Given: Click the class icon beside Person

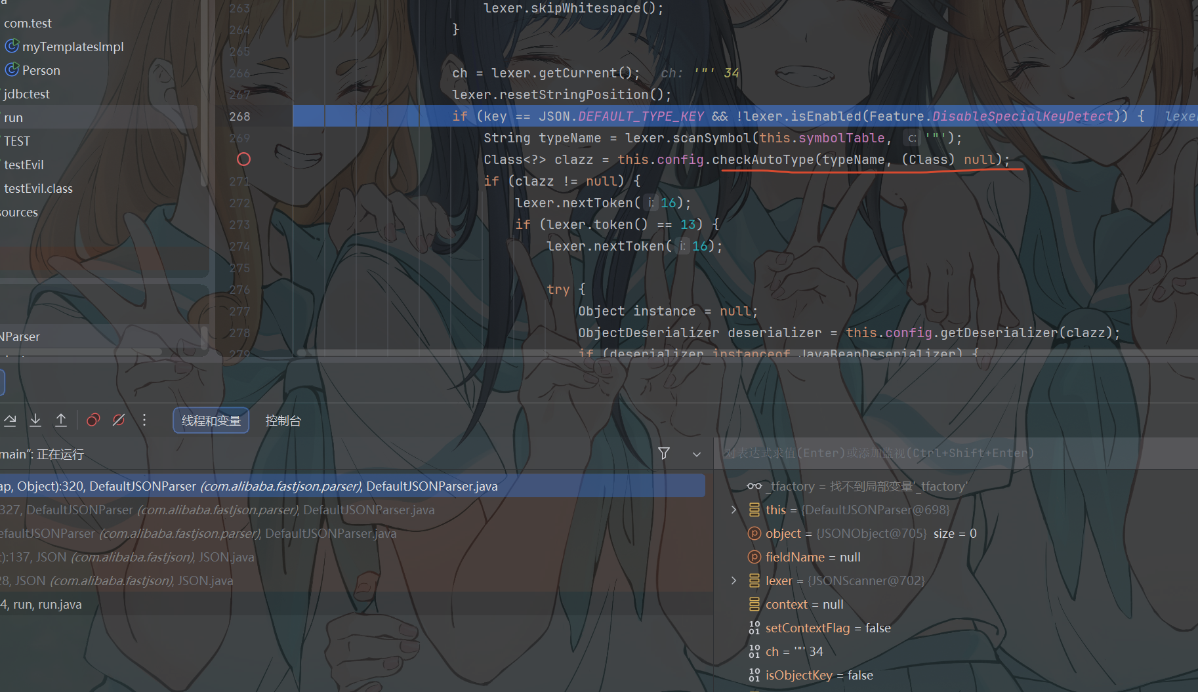Looking at the screenshot, I should pos(12,70).
